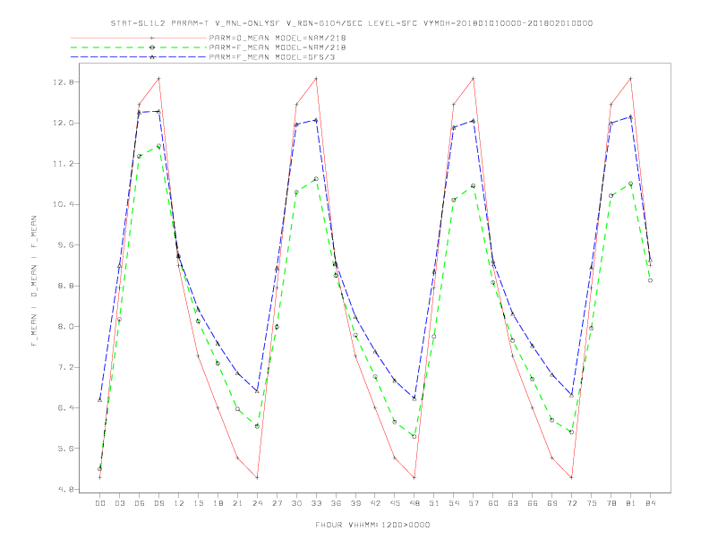Click y-axis tick label 11.2
Viewport: 709px width, 548px height.
pos(64,164)
